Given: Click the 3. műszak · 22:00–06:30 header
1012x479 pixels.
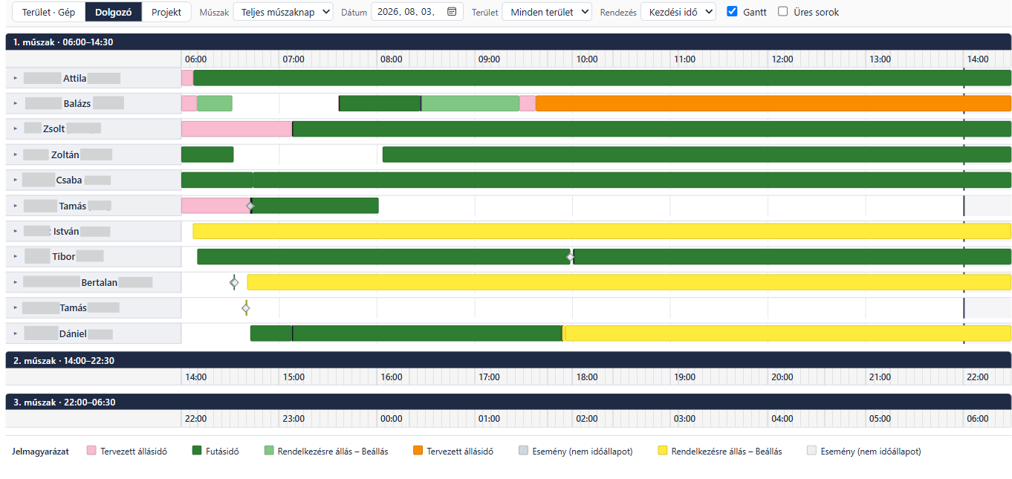Looking at the screenshot, I should tap(508, 402).
